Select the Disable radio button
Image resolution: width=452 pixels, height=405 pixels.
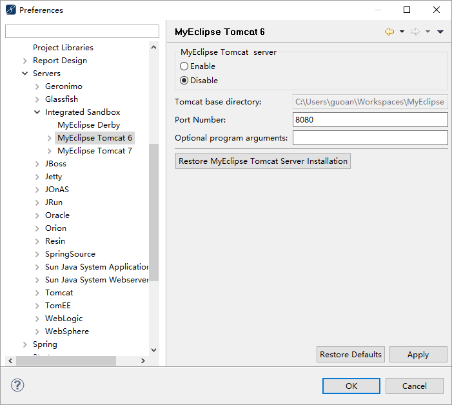click(184, 81)
